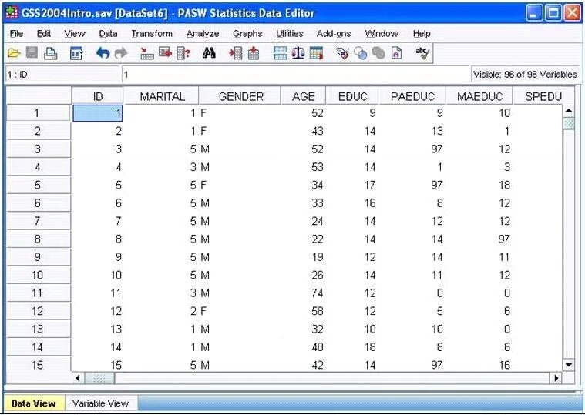Click the vertical scrollbar thumb
The width and height of the screenshot is (585, 415).
click(569, 123)
